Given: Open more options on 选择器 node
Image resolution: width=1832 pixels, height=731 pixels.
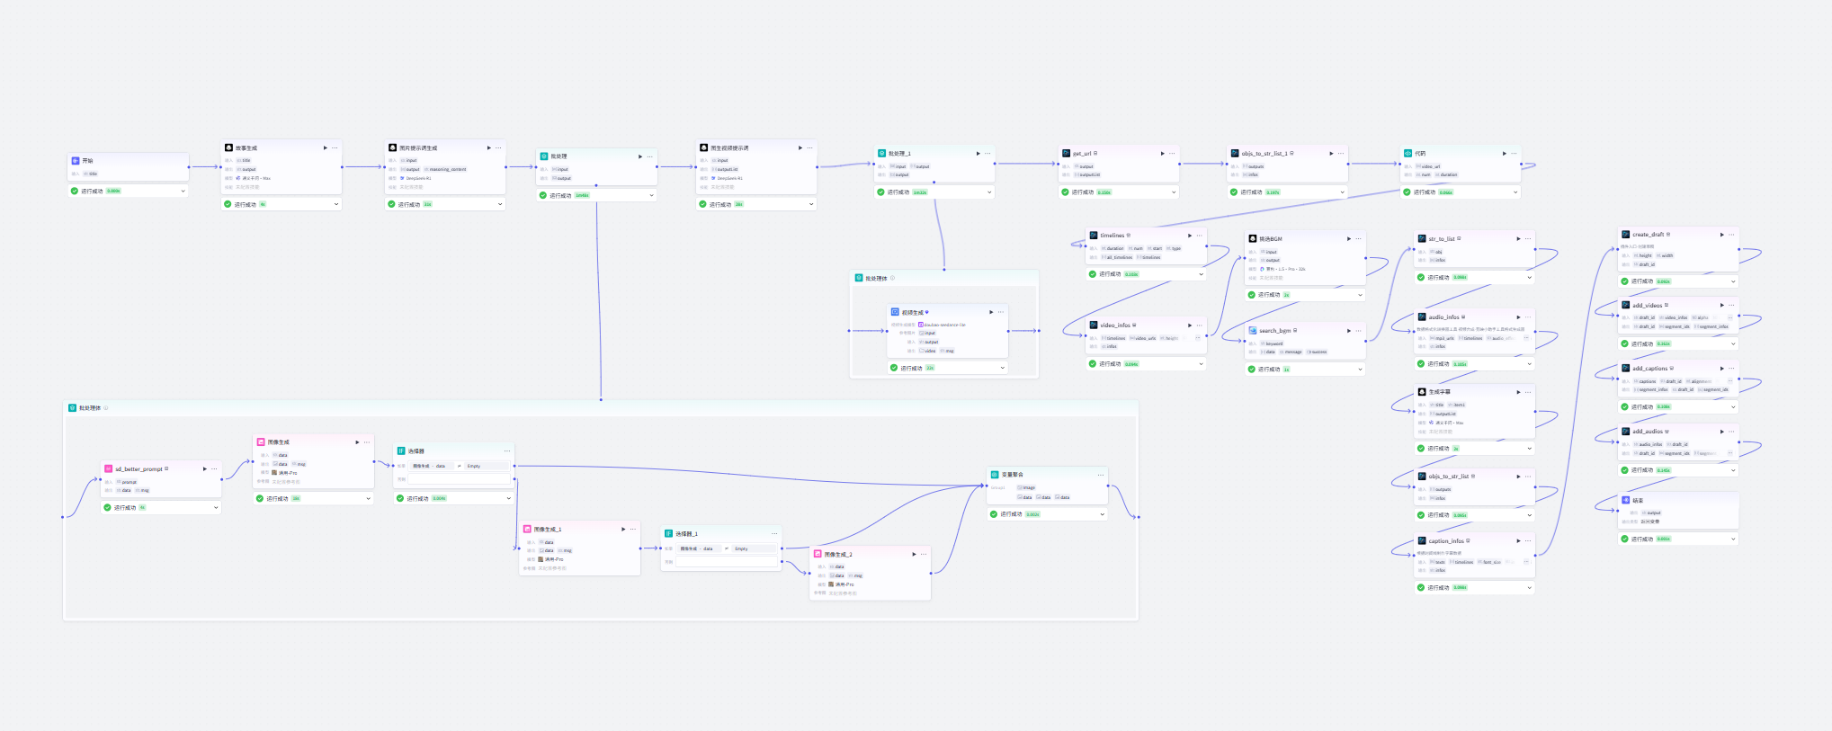Looking at the screenshot, I should [507, 450].
